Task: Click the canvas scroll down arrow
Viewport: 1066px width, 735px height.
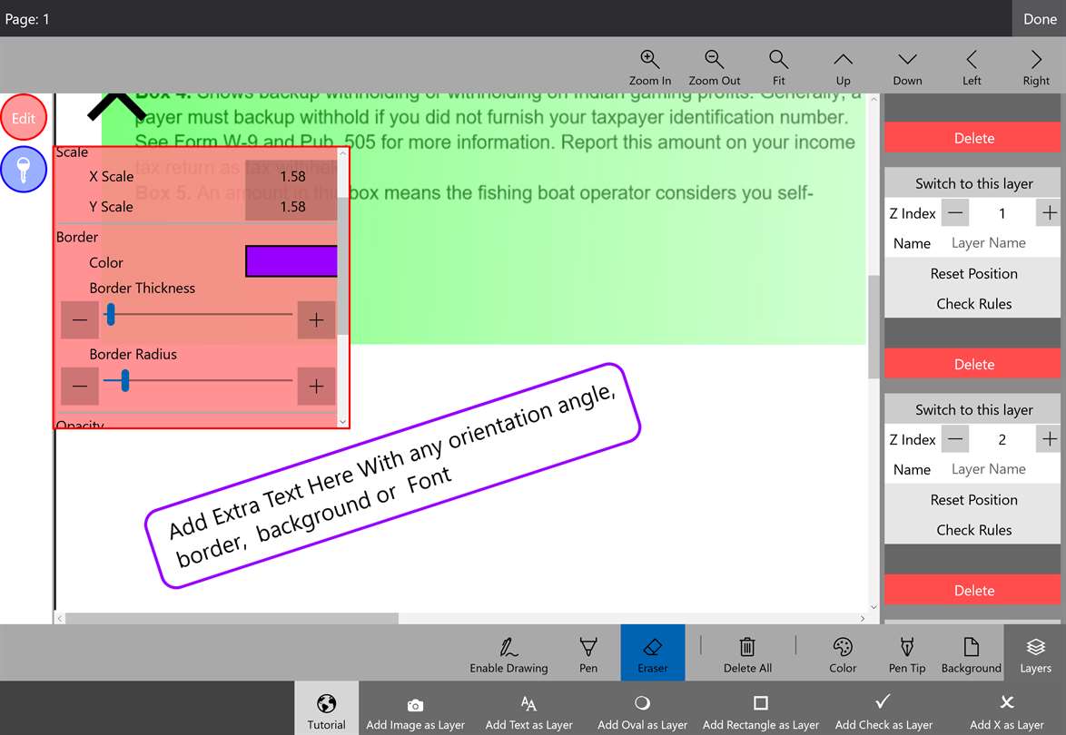Action: coord(874,607)
